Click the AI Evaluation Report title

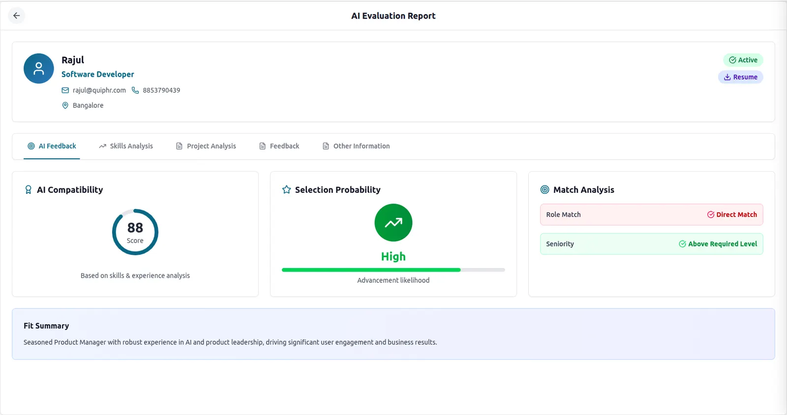pyautogui.click(x=393, y=16)
